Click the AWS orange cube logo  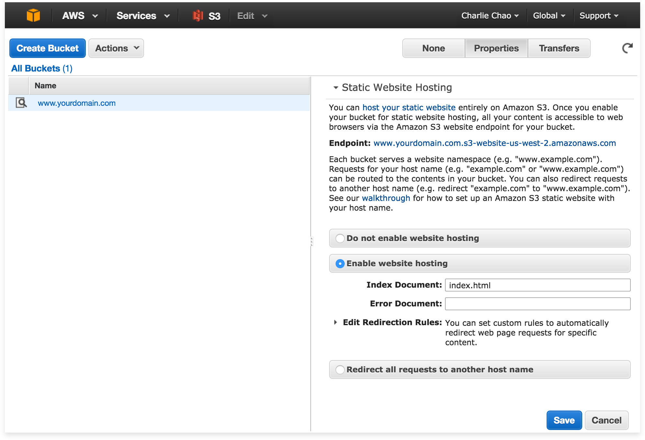(33, 16)
